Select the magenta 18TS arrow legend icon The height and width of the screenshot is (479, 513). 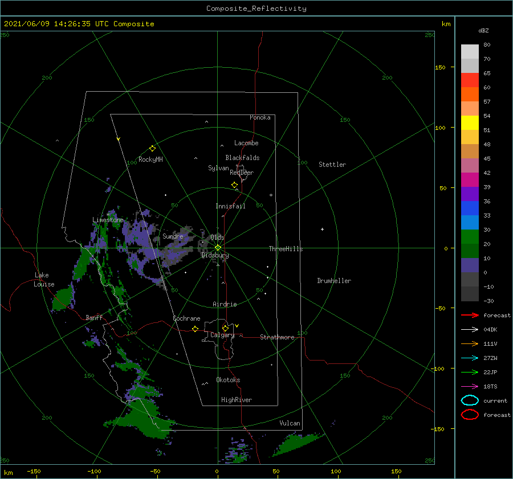click(x=470, y=387)
